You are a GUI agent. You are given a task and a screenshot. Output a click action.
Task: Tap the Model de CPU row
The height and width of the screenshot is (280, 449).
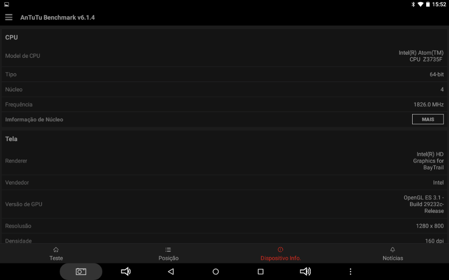click(x=224, y=56)
